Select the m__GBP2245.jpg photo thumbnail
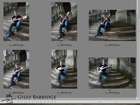The width and height of the screenshot is (140, 105). click(112, 25)
